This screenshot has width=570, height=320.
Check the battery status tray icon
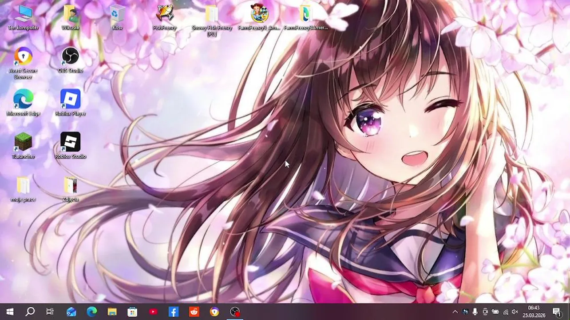(495, 312)
